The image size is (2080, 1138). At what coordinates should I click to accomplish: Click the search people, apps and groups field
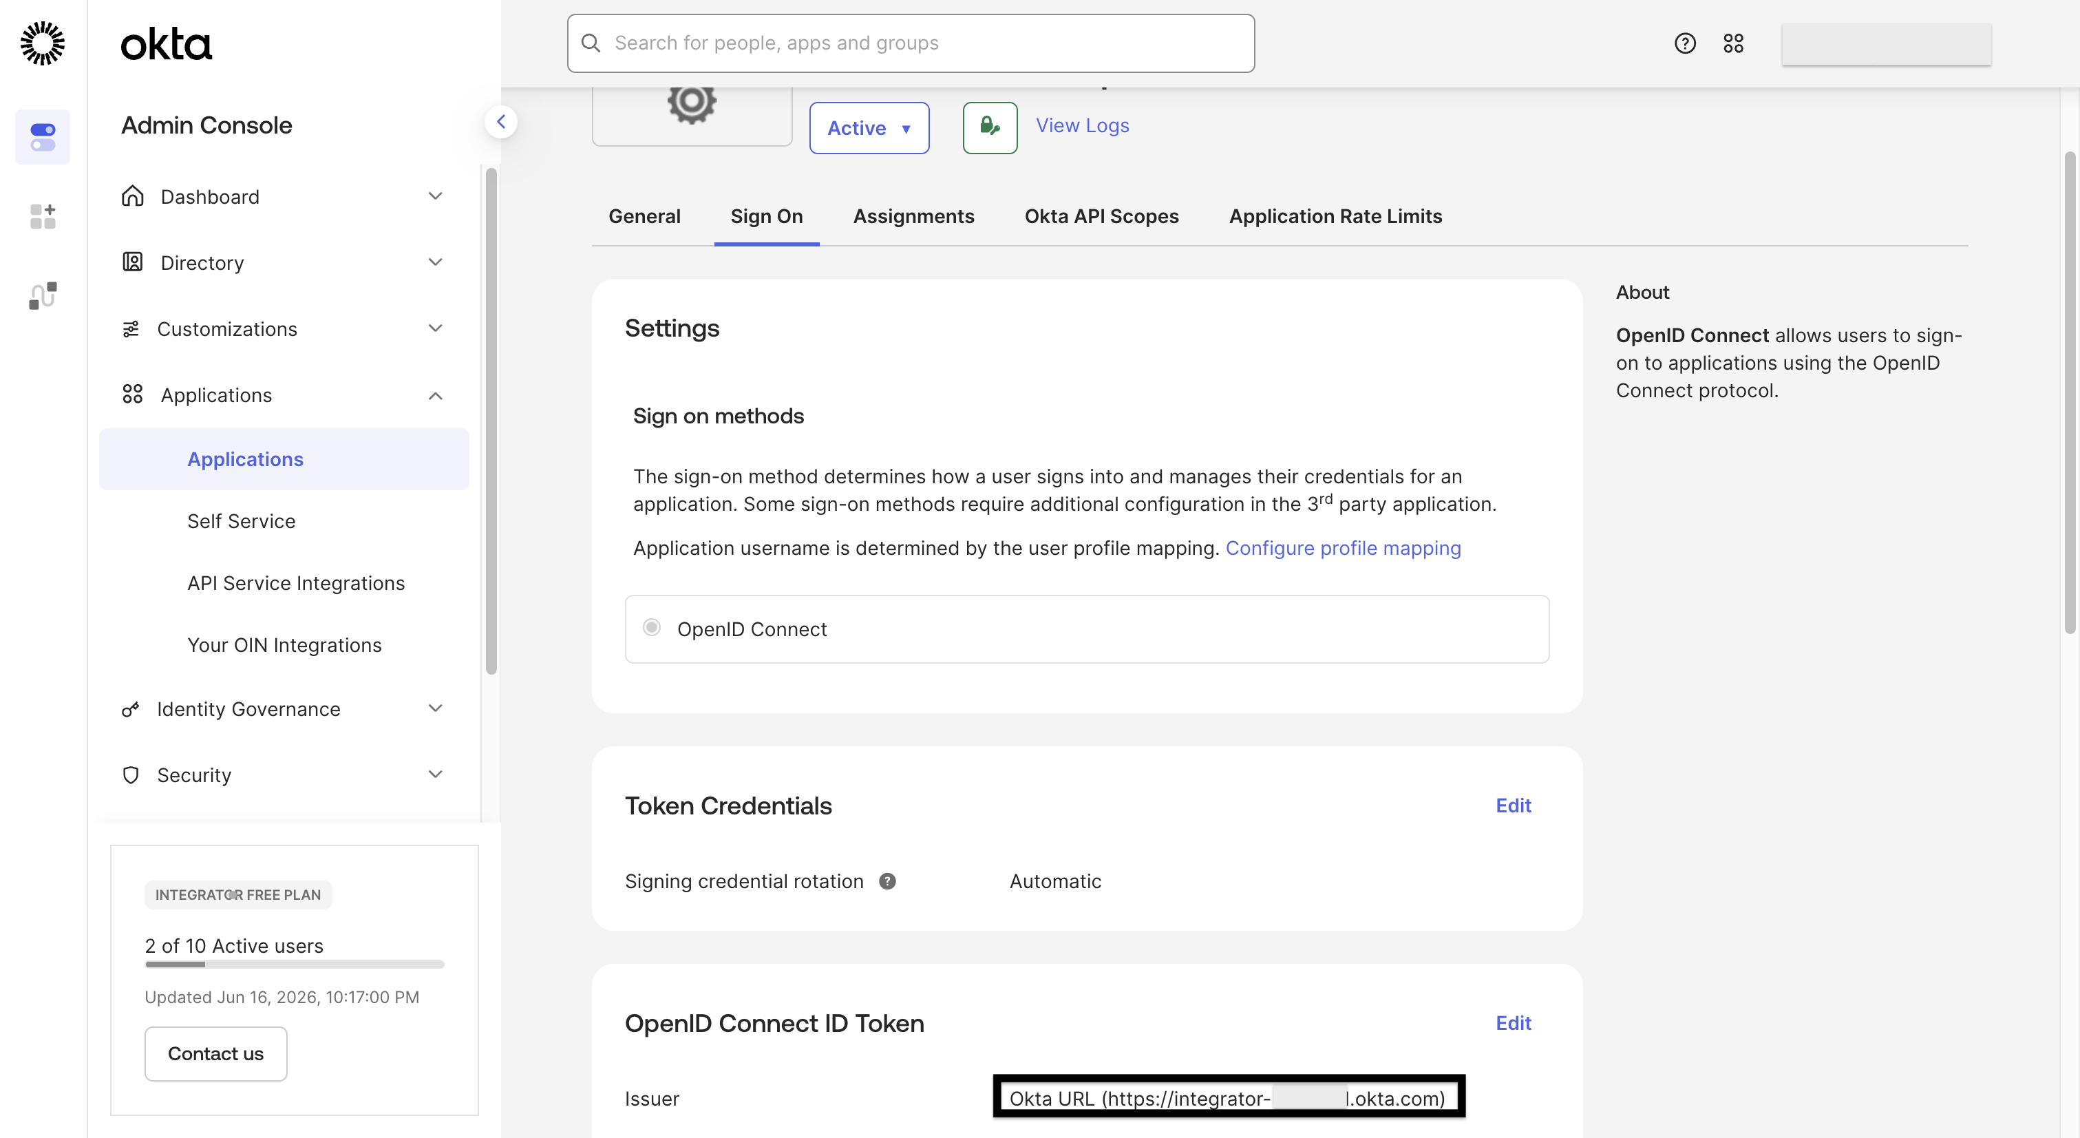coord(911,43)
